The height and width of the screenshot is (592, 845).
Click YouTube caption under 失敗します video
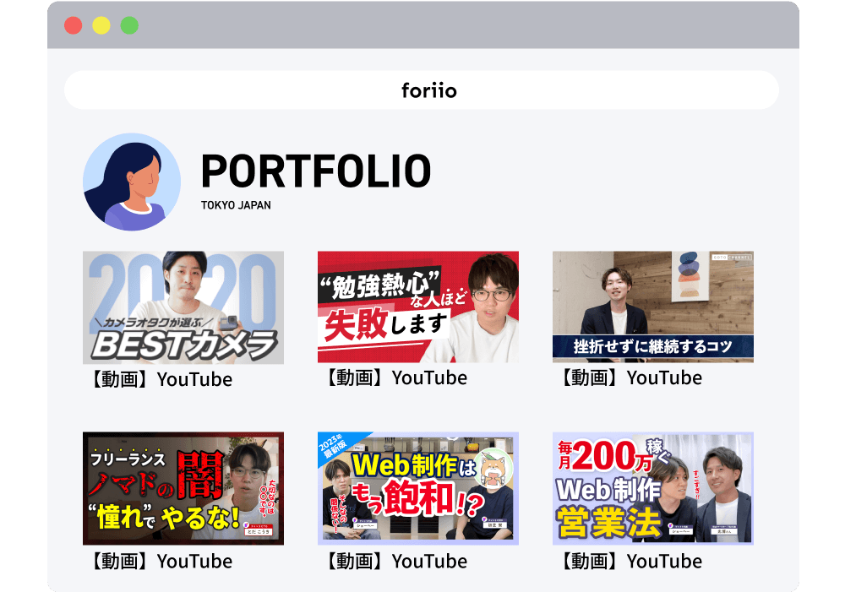(394, 377)
